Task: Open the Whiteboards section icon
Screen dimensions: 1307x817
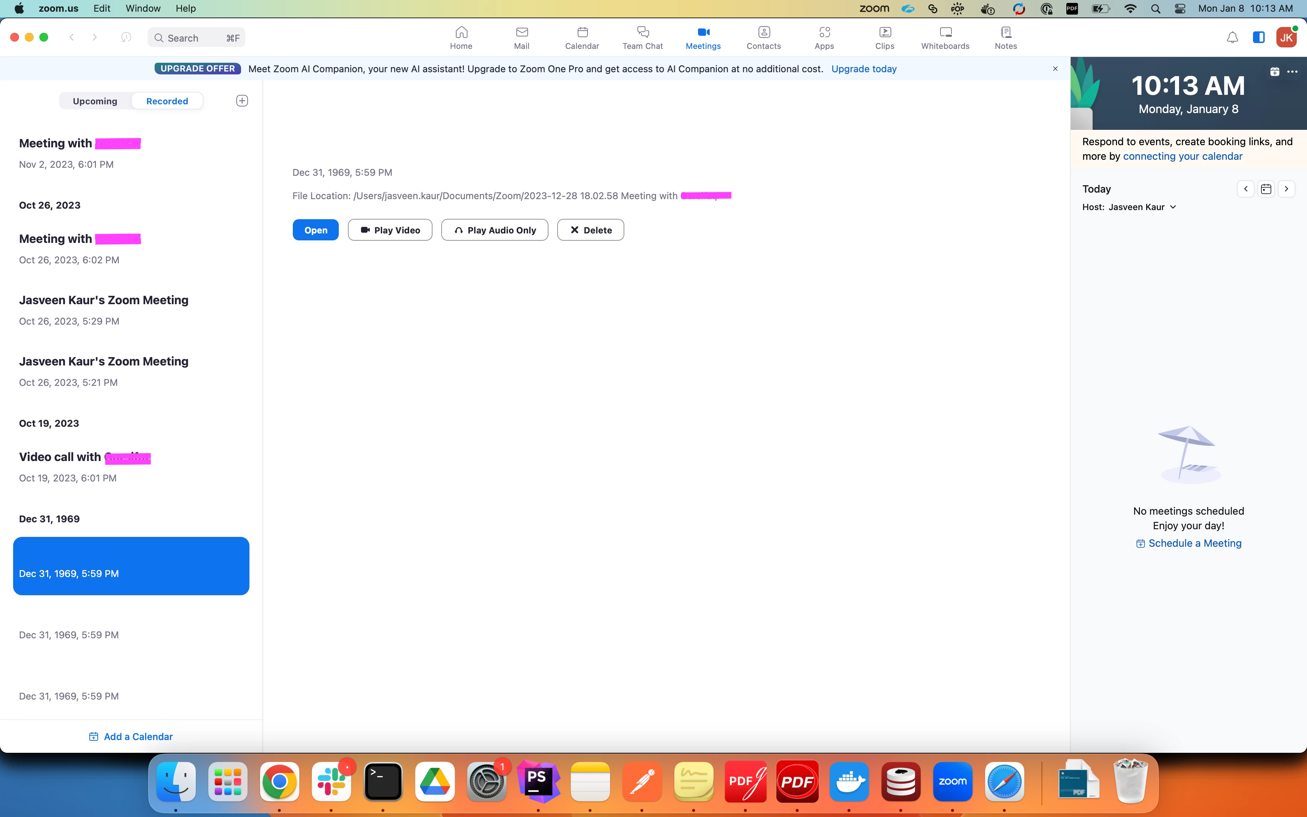Action: coord(945,37)
